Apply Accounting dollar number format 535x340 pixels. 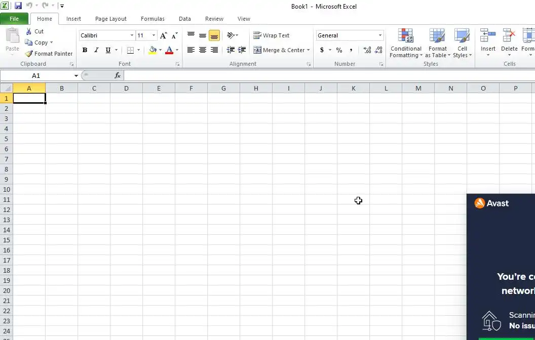322,50
